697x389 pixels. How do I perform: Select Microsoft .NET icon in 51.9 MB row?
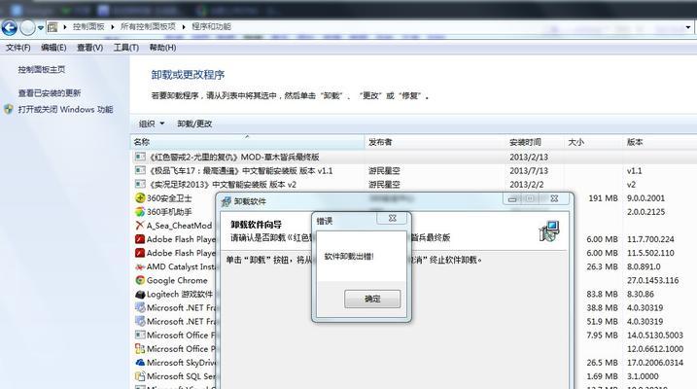pyautogui.click(x=140, y=321)
